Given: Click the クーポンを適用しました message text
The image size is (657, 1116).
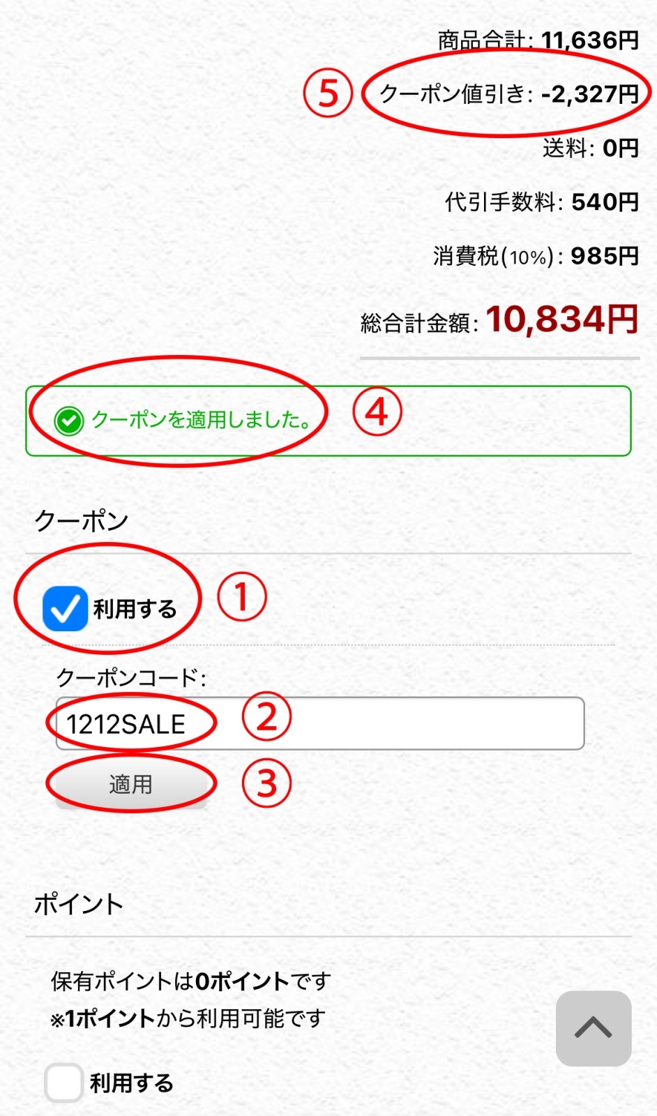Looking at the screenshot, I should pos(201,420).
